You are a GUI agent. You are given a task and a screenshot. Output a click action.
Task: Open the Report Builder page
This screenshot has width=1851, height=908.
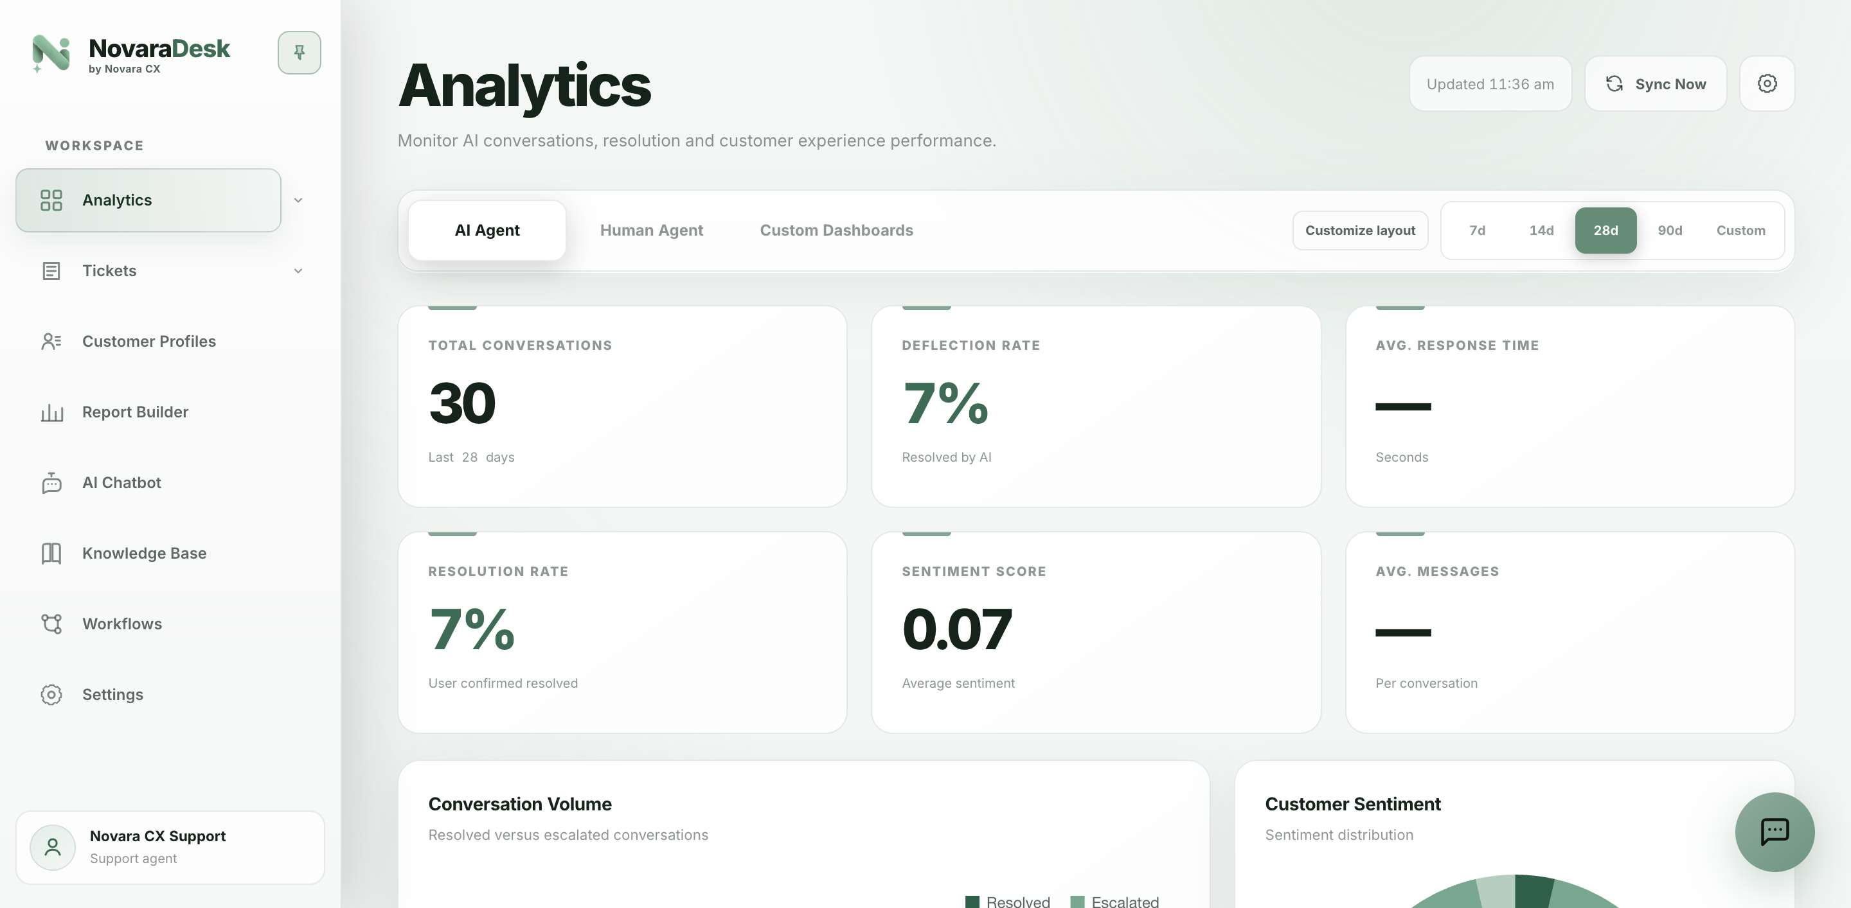click(170, 412)
